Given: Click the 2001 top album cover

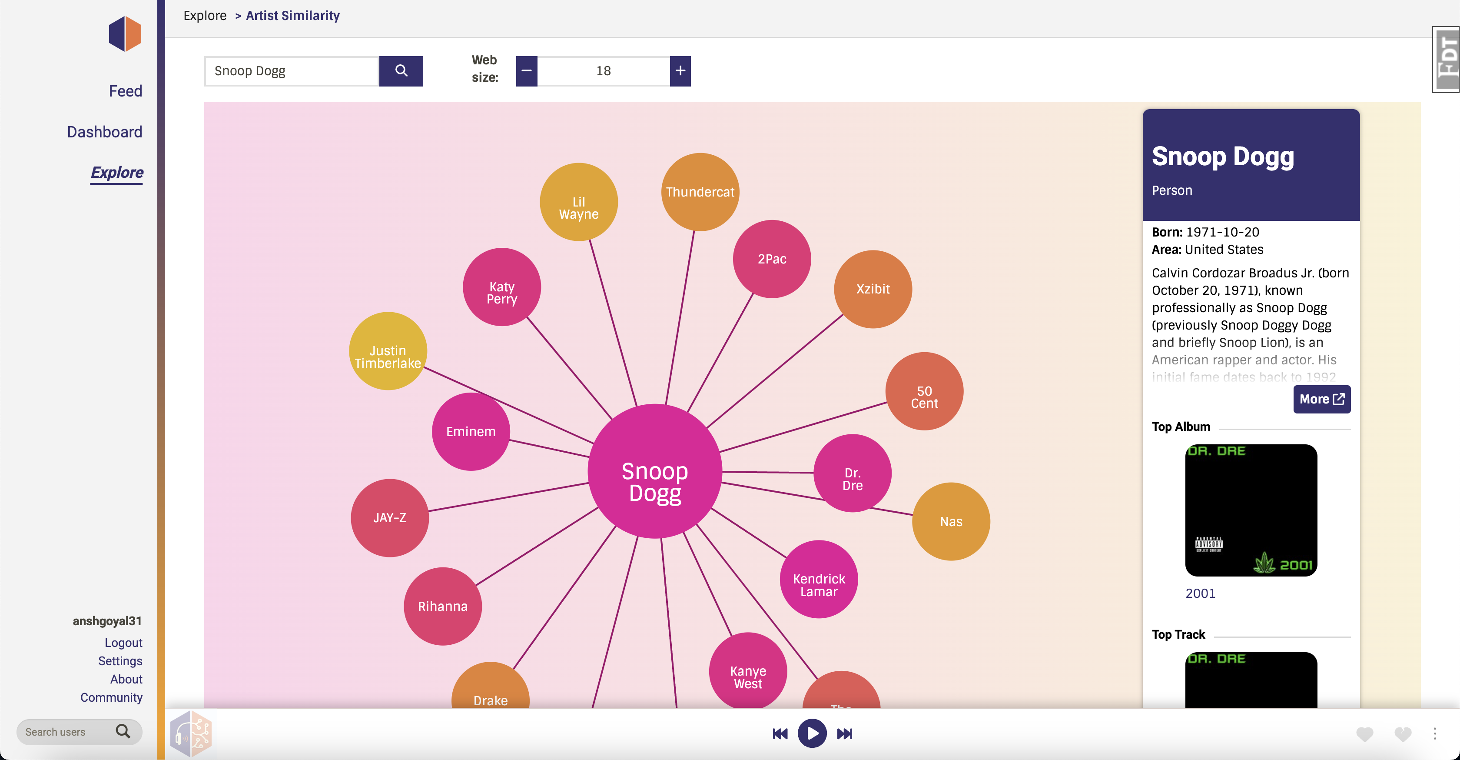Looking at the screenshot, I should coord(1251,510).
